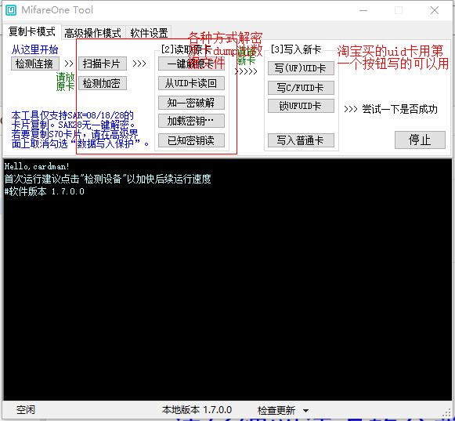Click the 本地版本 1.7.0.0 status text
Image resolution: width=455 pixels, height=421 pixels.
197,410
